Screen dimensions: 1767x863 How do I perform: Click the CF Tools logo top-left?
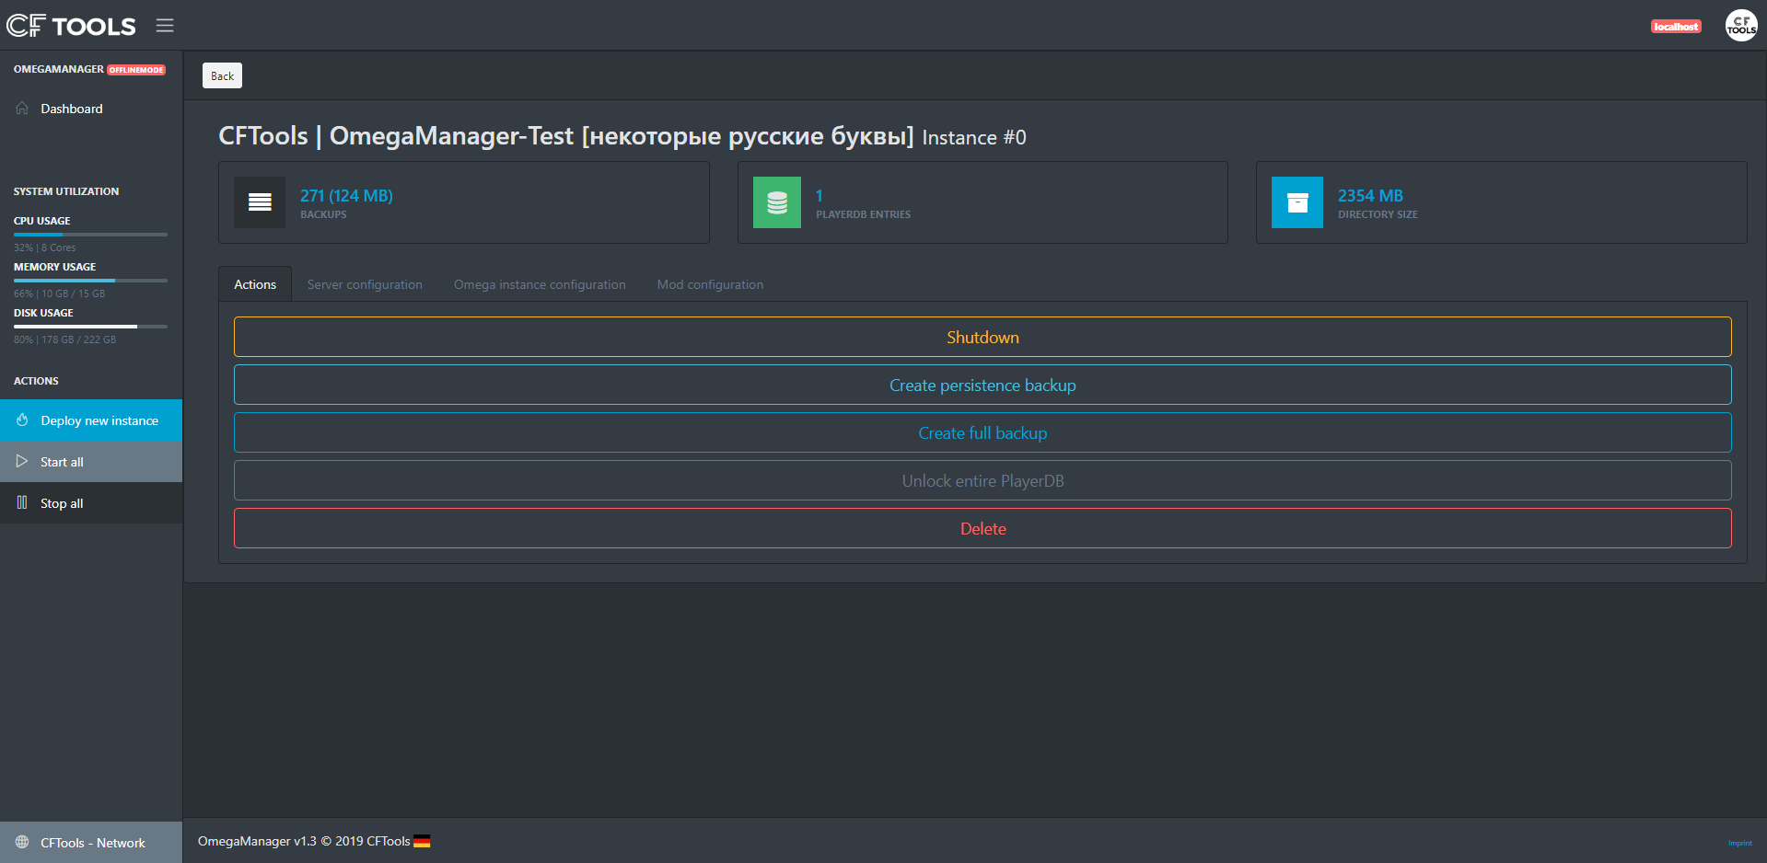pos(71,26)
